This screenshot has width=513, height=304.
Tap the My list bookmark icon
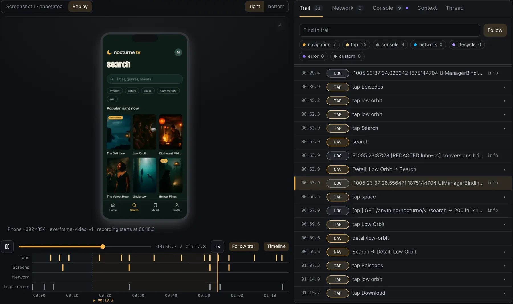pyautogui.click(x=155, y=205)
